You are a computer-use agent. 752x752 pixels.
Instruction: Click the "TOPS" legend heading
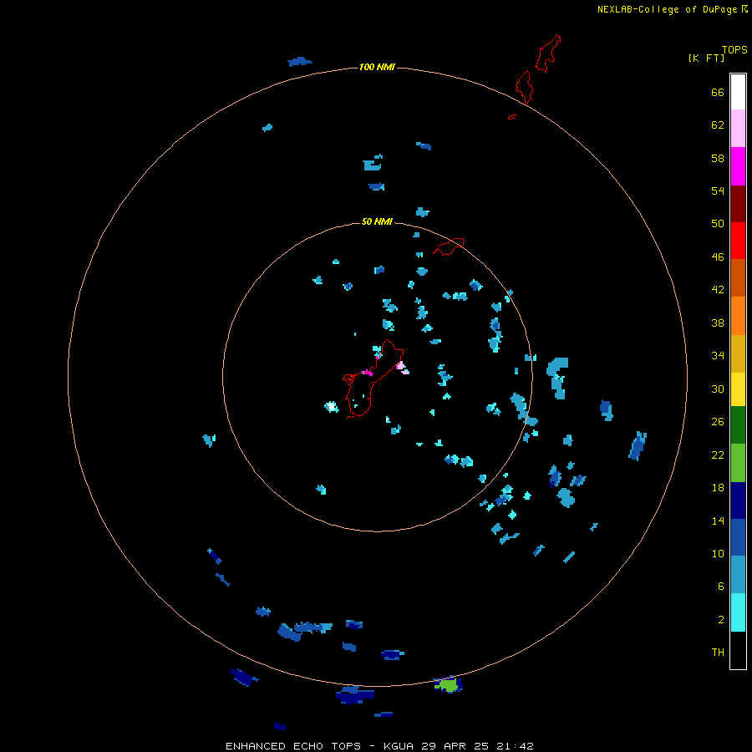[734, 50]
